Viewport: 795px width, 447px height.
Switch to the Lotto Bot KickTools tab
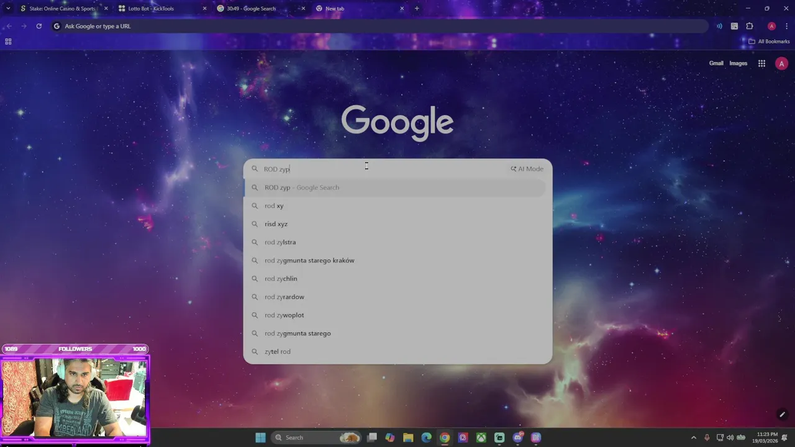[163, 9]
